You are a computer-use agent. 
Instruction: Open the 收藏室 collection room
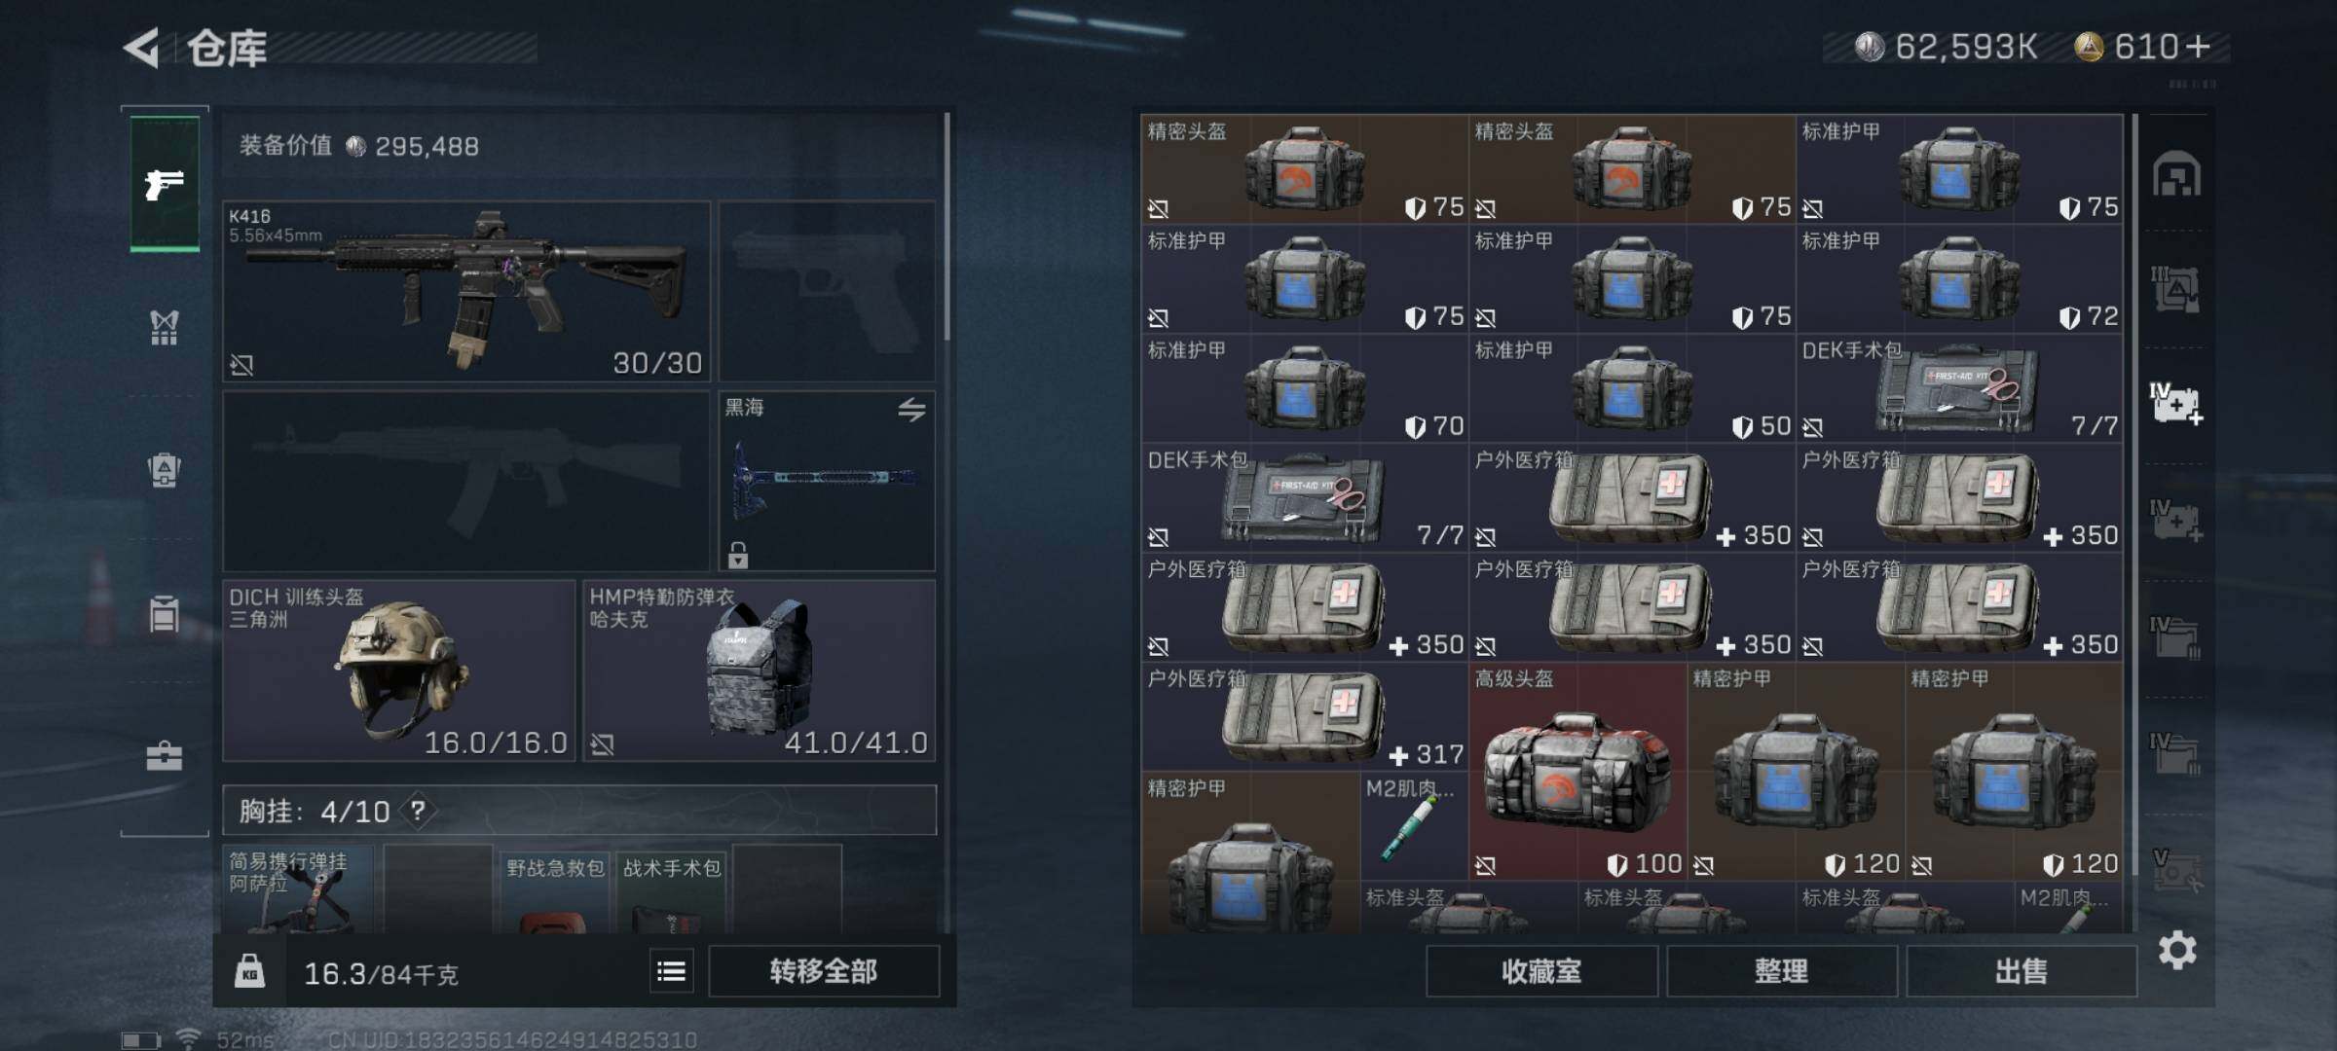[x=1541, y=971]
